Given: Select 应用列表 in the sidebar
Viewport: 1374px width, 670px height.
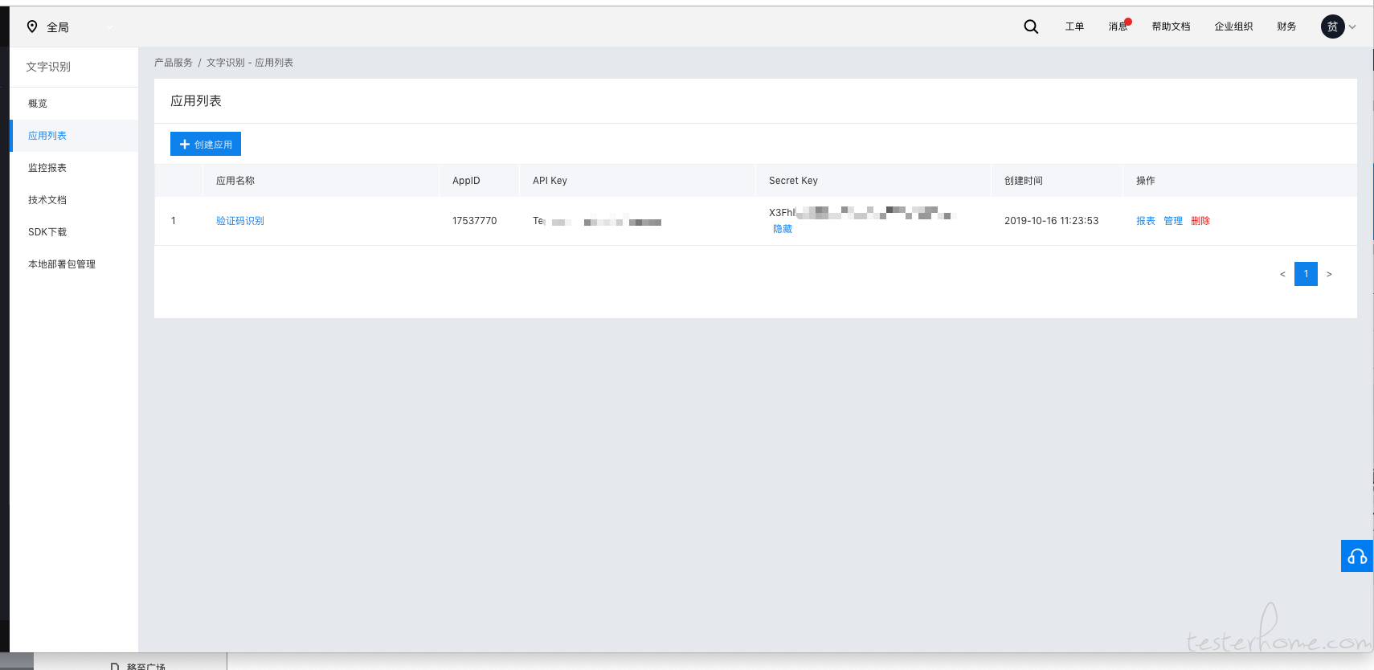Looking at the screenshot, I should point(74,136).
